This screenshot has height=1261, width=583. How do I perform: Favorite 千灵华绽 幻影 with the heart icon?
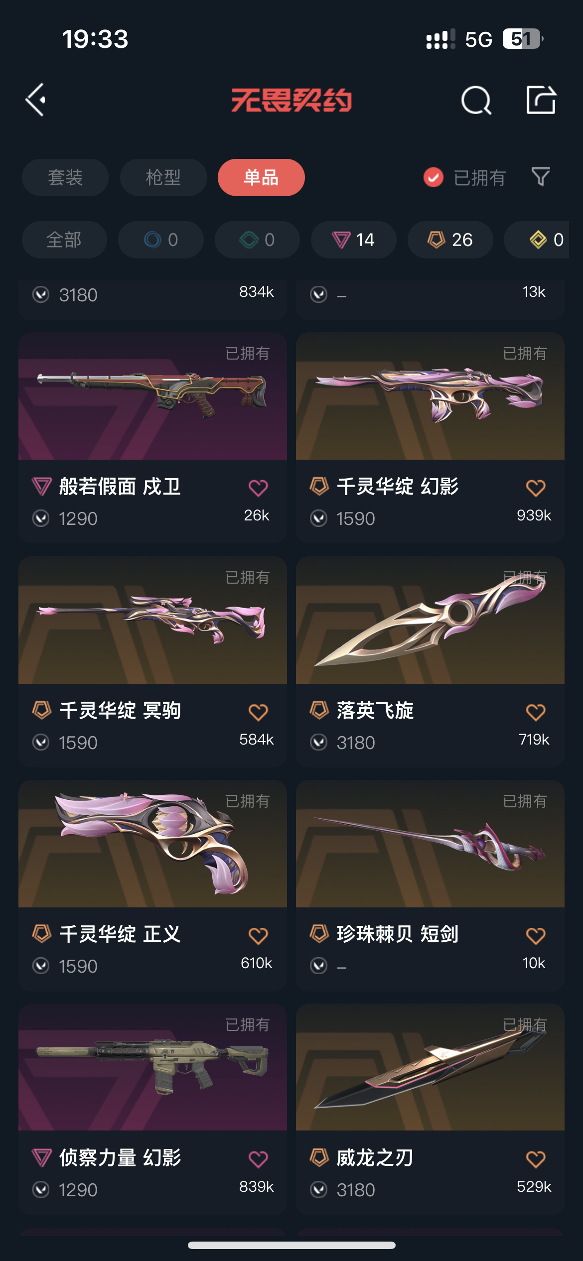coord(536,488)
